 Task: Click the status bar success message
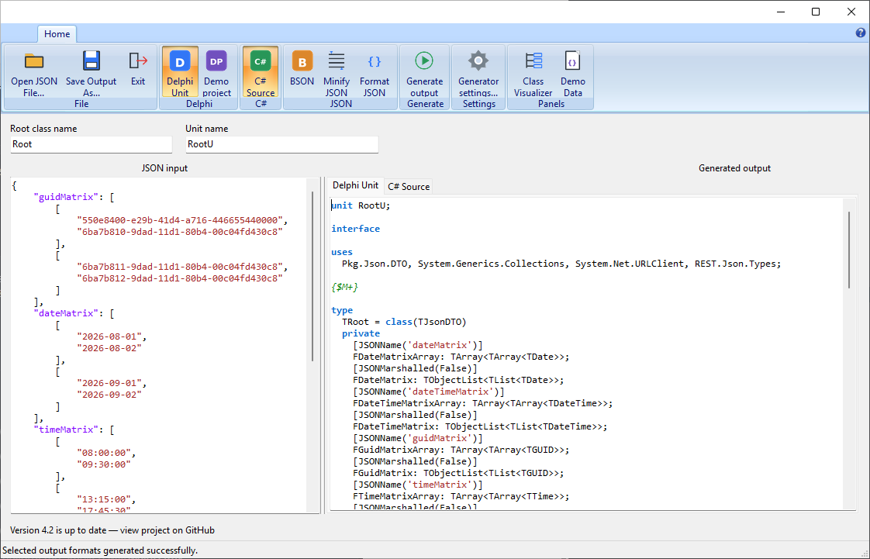[100, 550]
